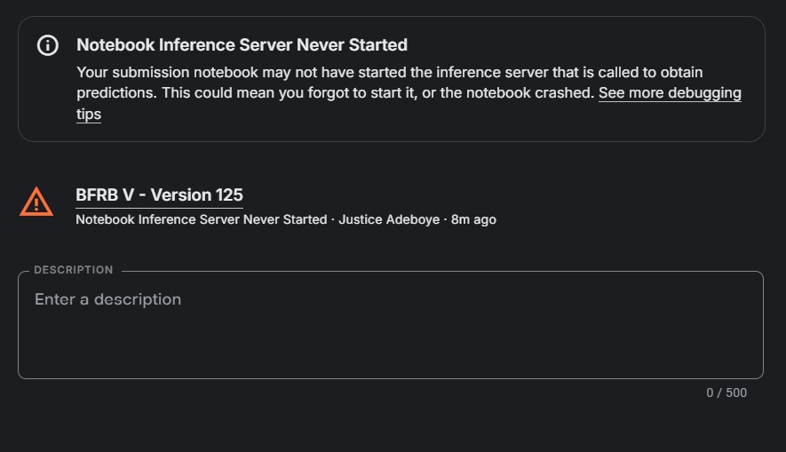The image size is (786, 452).
Task: Click the error status text beneath the version title
Action: [x=201, y=219]
